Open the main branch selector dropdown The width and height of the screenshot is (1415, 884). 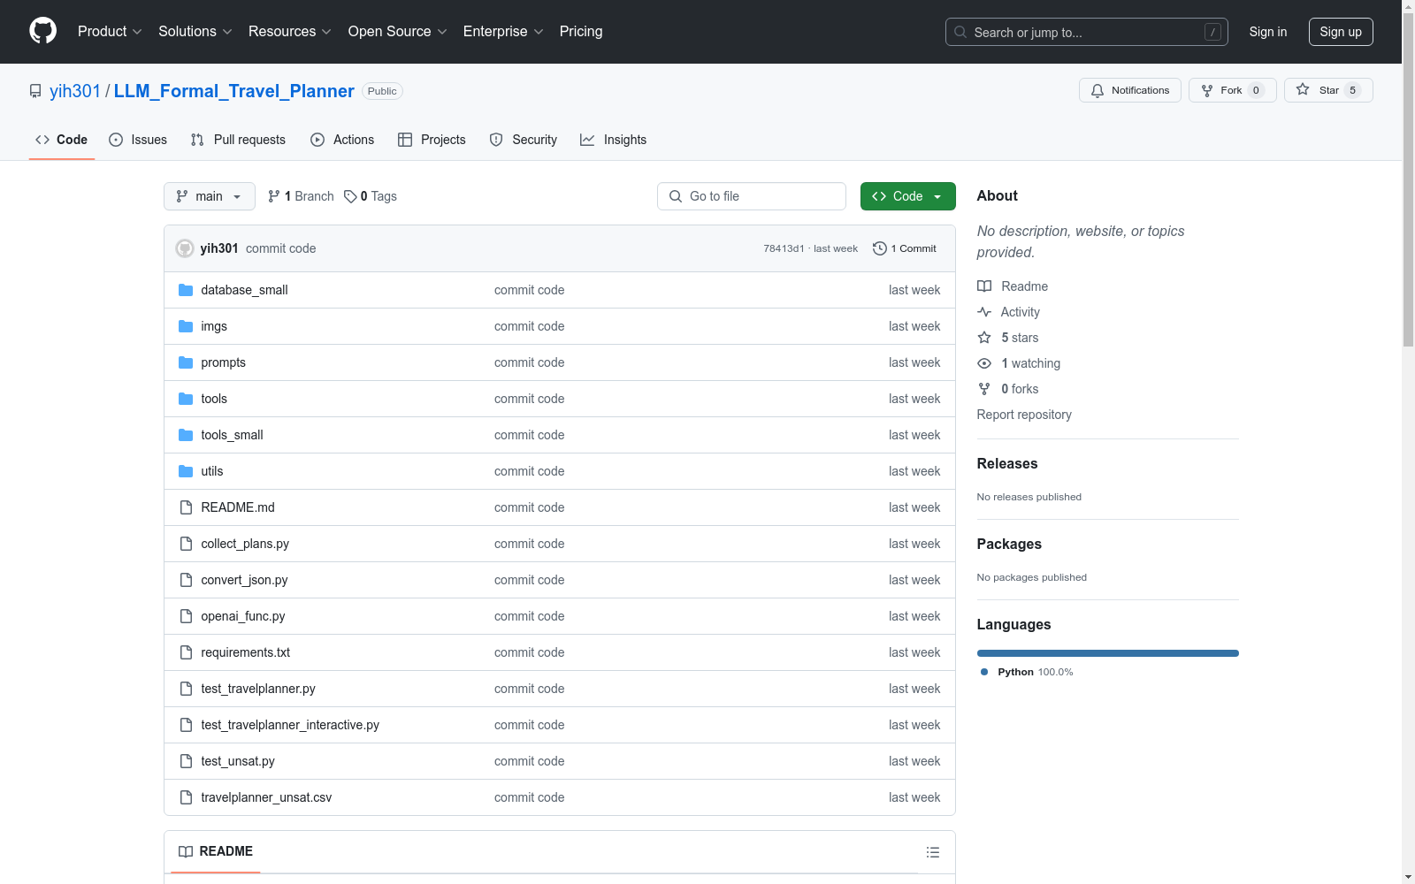(210, 196)
